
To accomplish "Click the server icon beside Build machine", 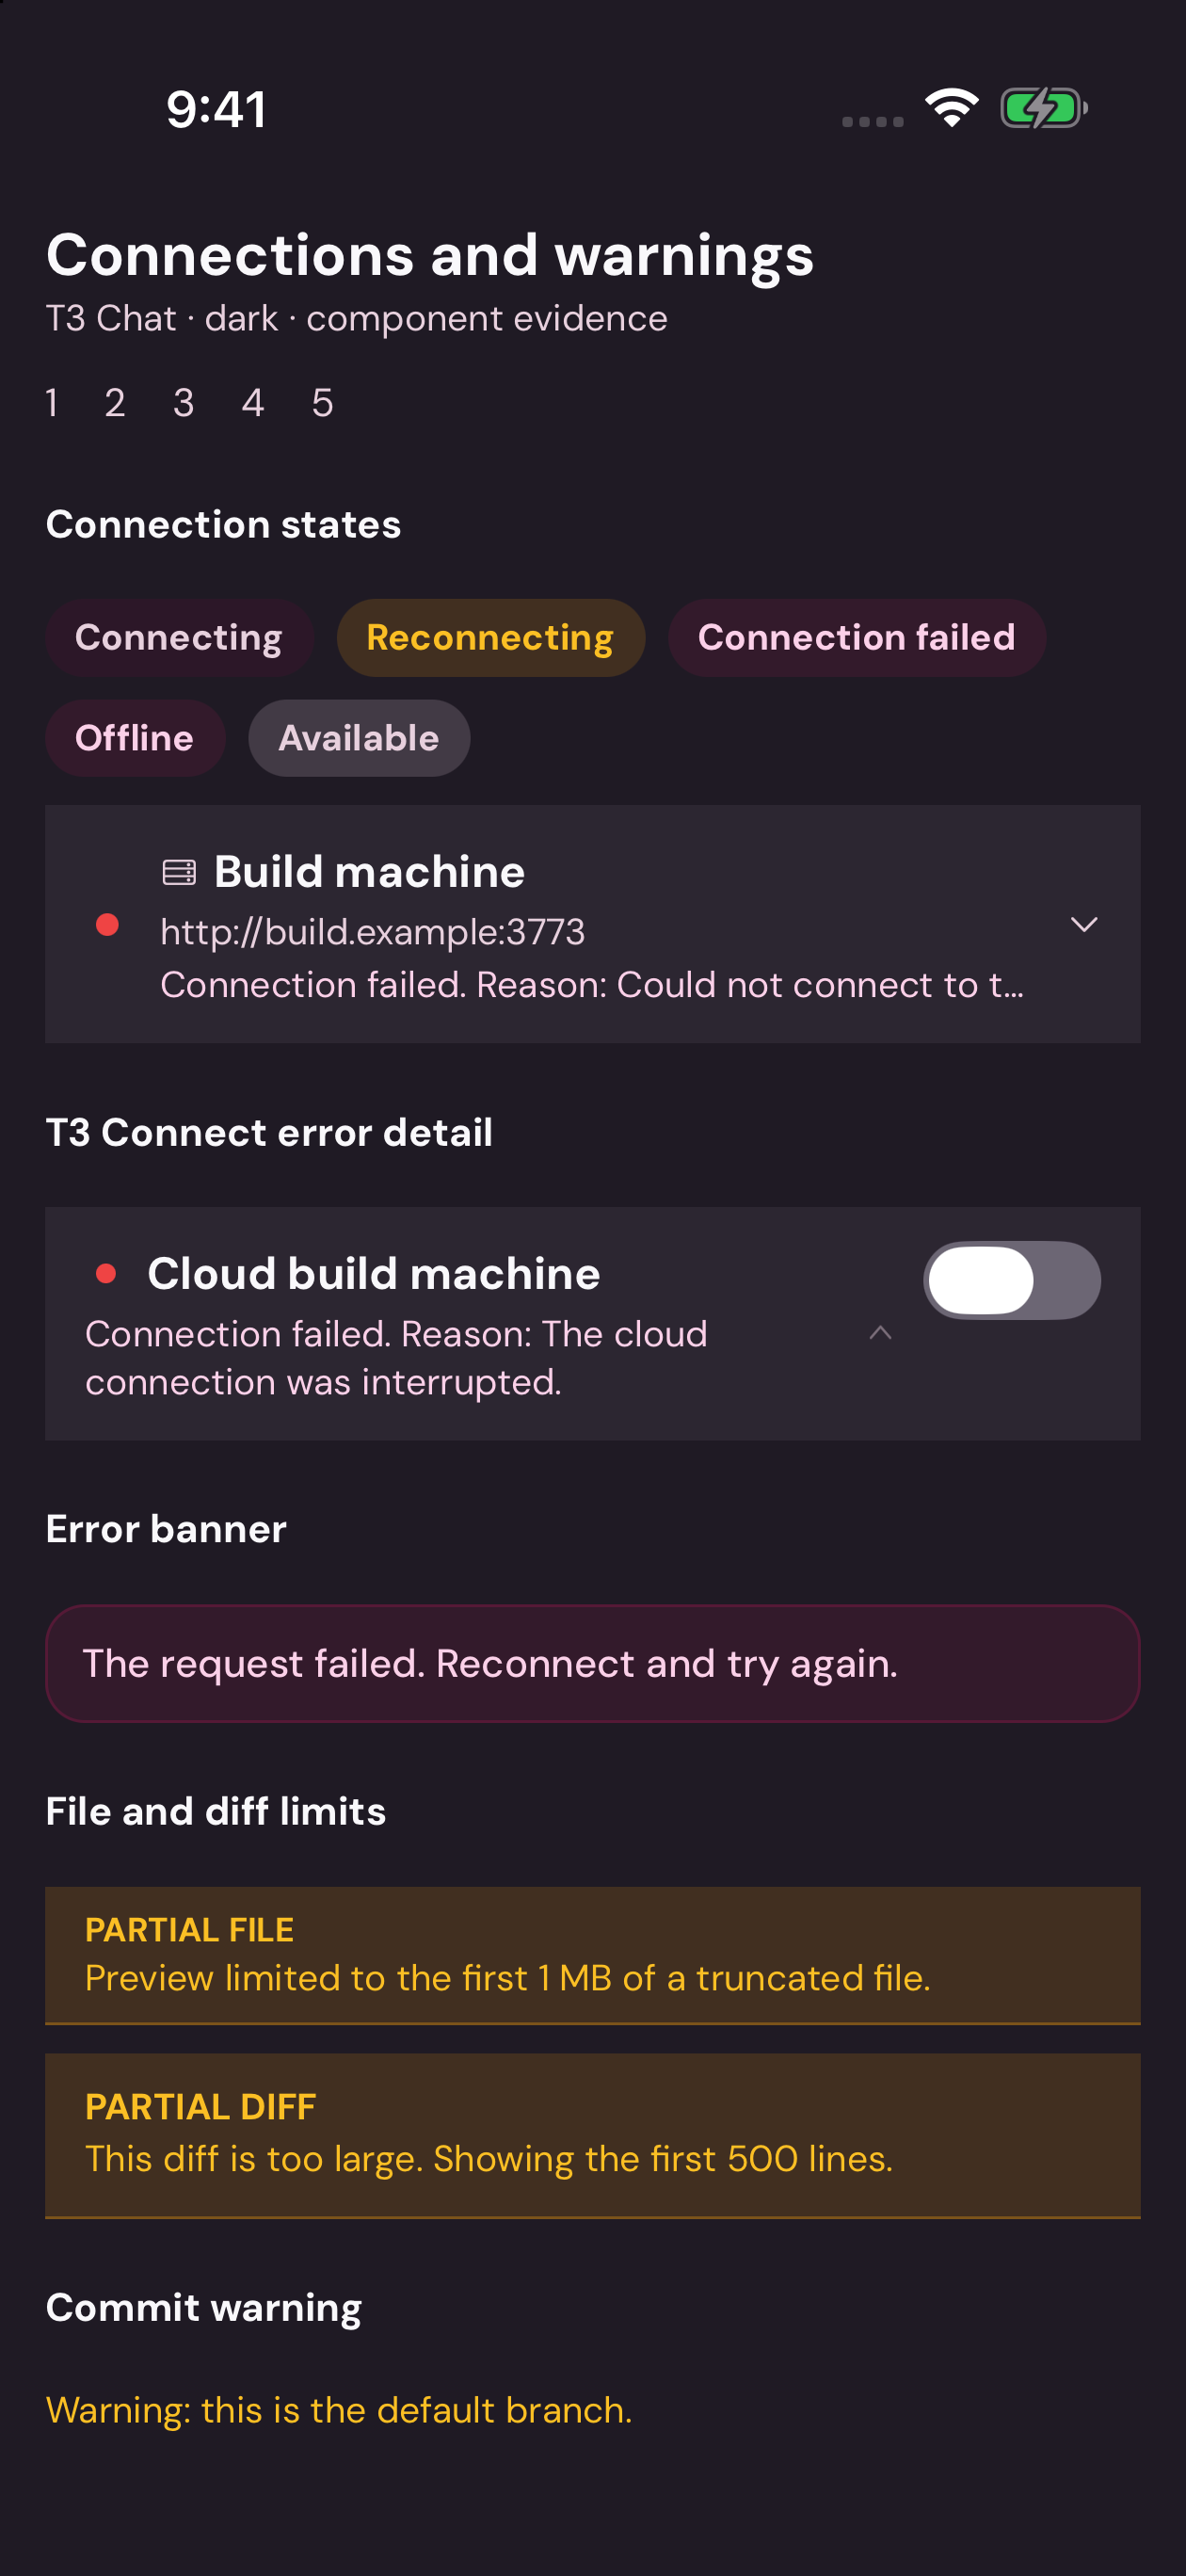I will [179, 872].
